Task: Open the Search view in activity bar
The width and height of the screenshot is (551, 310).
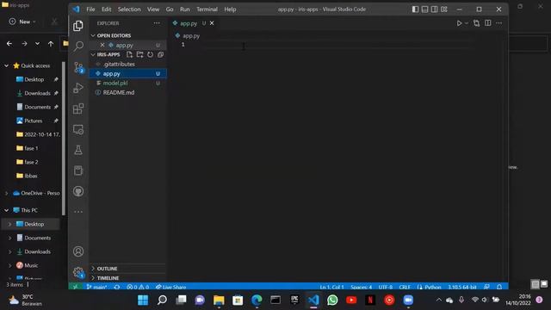Action: (x=78, y=46)
